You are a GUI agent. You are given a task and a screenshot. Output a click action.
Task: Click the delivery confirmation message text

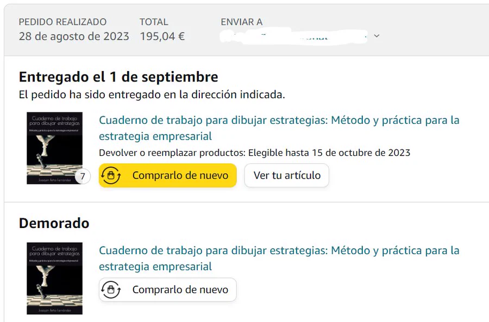coord(152,95)
